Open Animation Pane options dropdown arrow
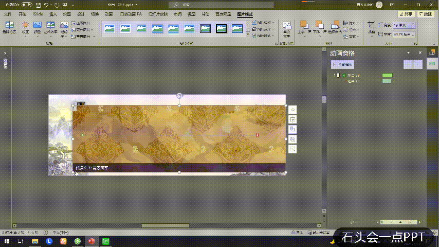This screenshot has width=439, height=247. click(x=409, y=52)
